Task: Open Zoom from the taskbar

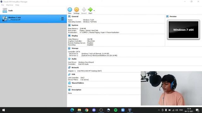Action: (x=123, y=110)
